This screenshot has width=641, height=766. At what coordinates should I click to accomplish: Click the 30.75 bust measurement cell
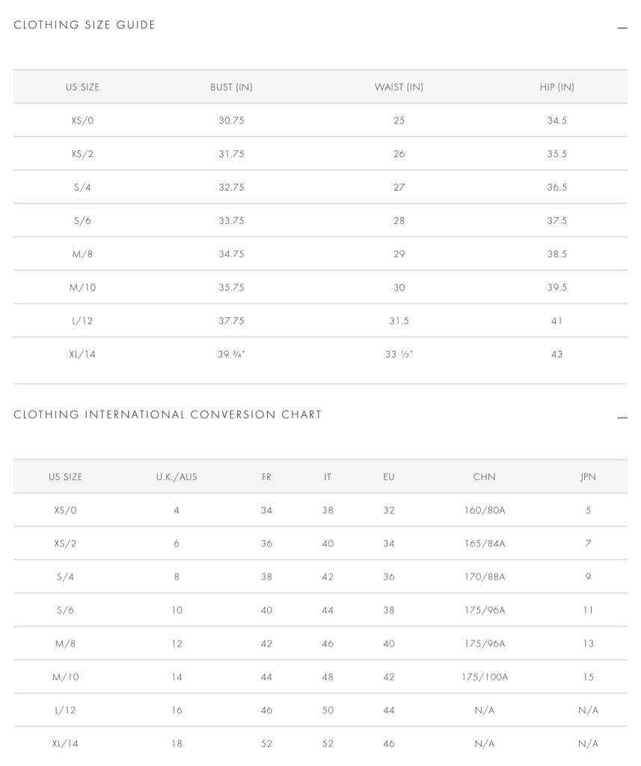pyautogui.click(x=231, y=120)
